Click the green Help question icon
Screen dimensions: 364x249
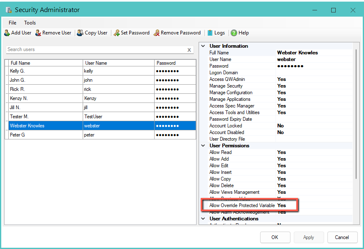point(234,33)
